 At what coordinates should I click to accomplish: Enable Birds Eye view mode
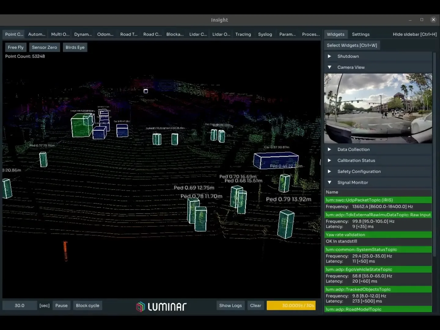point(75,47)
